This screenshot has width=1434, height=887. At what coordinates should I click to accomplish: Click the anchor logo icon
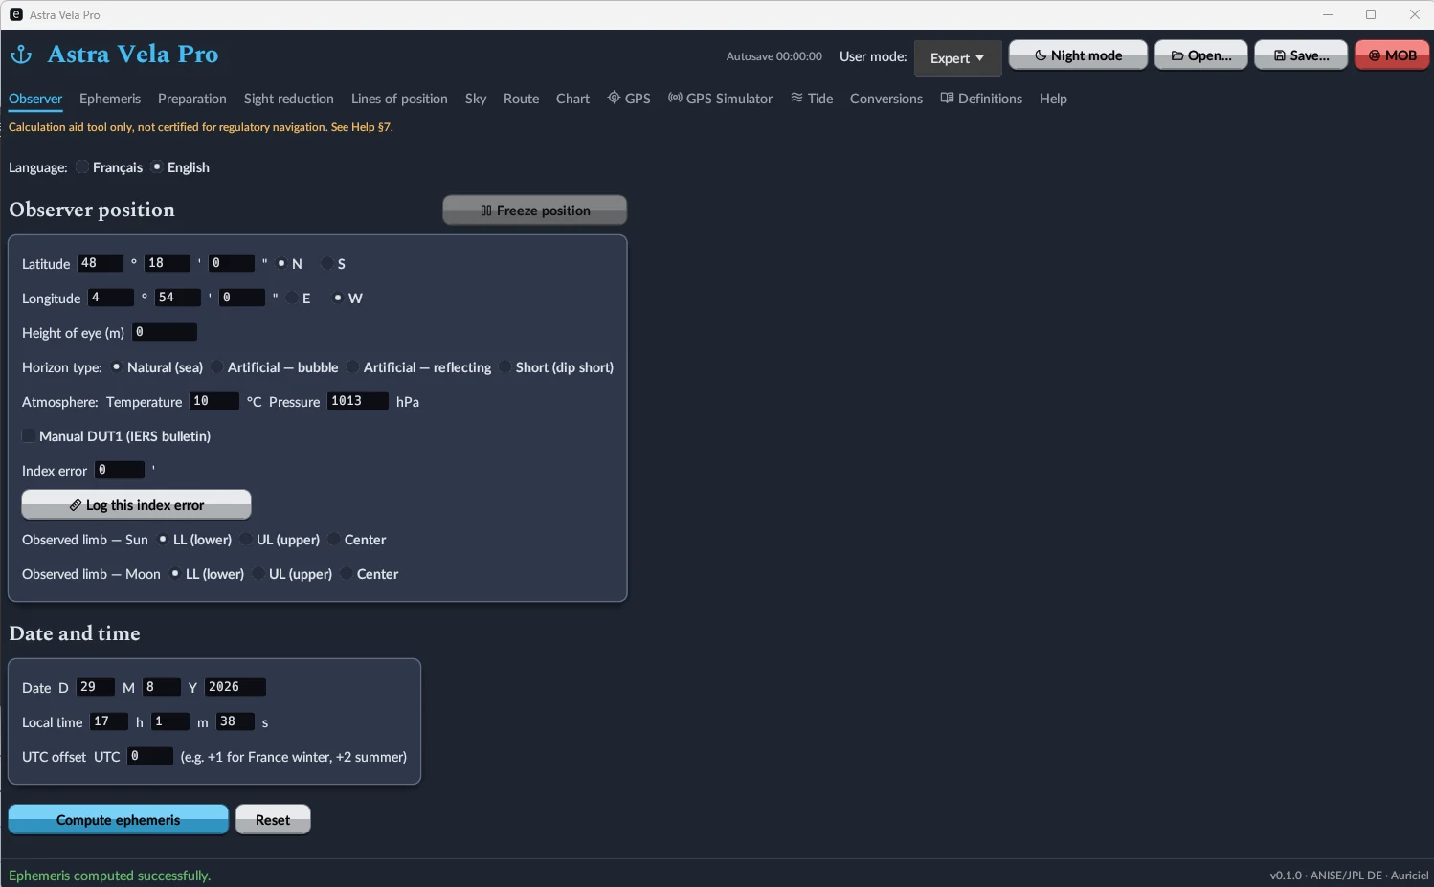[21, 55]
